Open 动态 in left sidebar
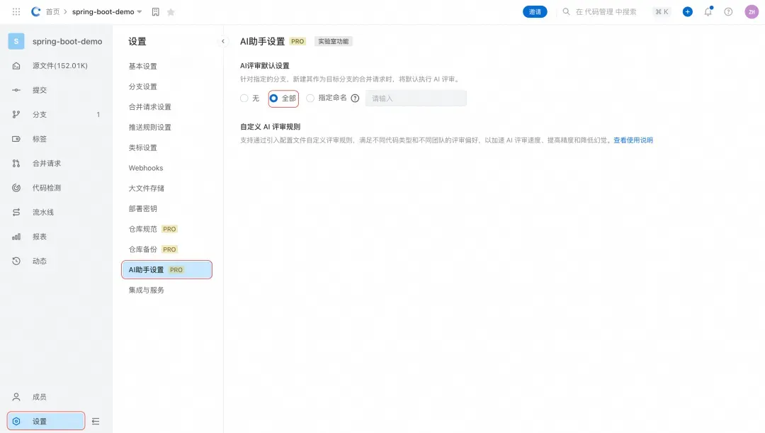This screenshot has height=433, width=765. tap(40, 262)
